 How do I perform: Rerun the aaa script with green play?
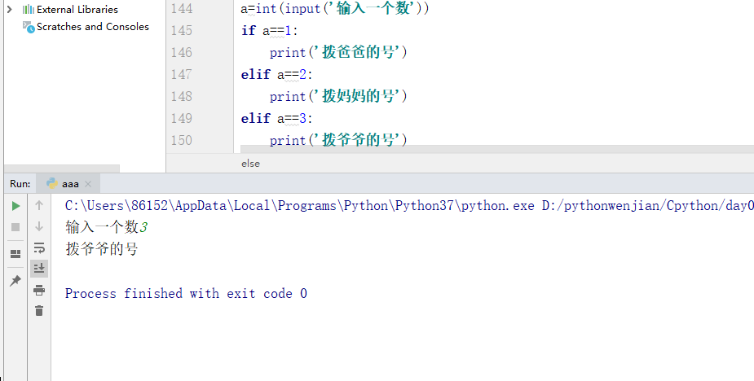coord(15,206)
